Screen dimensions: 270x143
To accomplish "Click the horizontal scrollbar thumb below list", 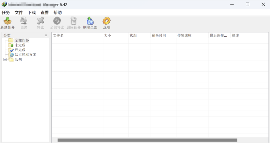I will pos(147,140).
